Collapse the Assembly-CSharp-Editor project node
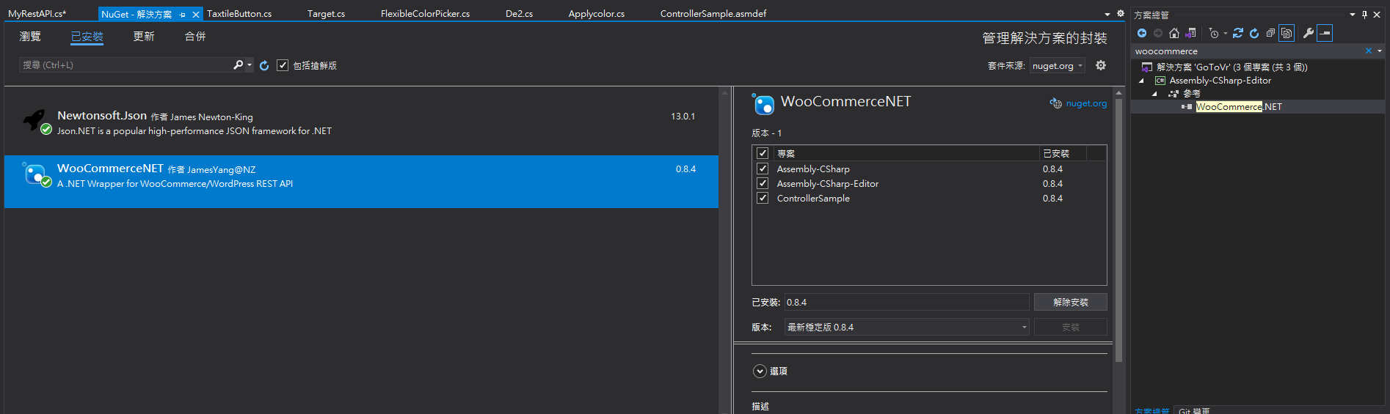1390x414 pixels. (1141, 81)
